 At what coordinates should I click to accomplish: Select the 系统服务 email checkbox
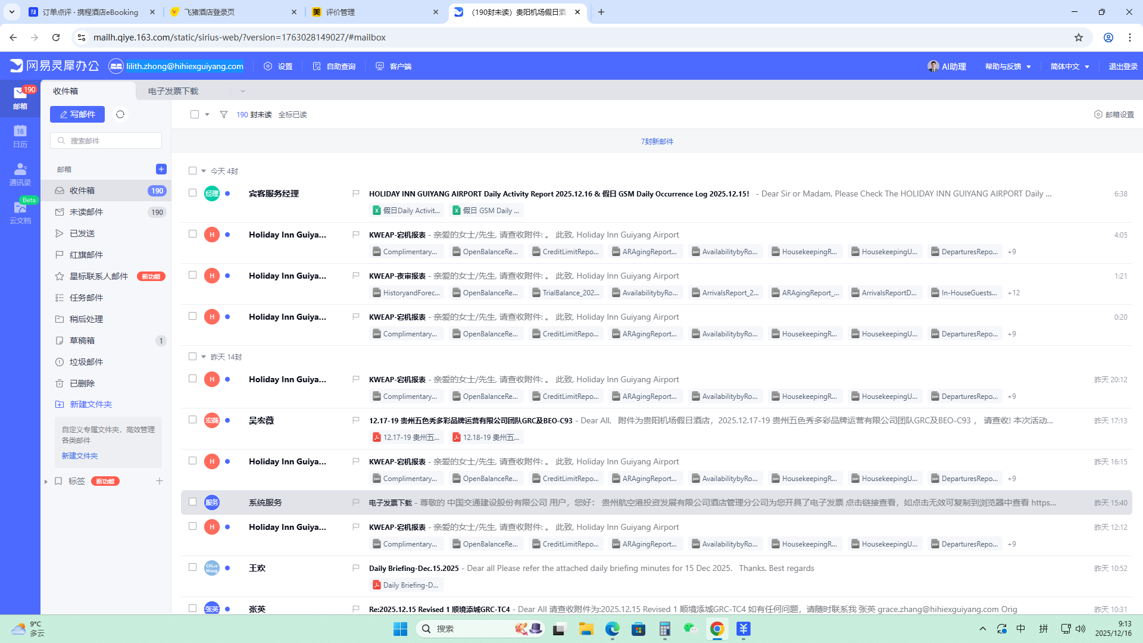192,502
